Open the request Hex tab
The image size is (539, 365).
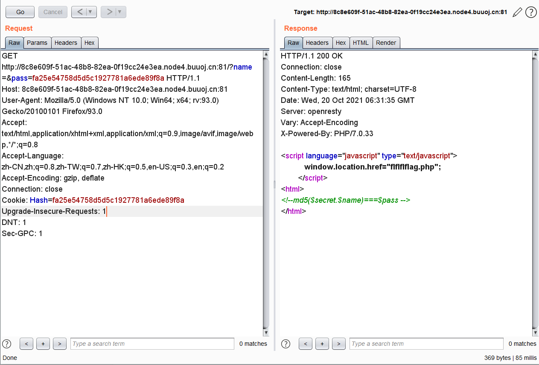pyautogui.click(x=90, y=43)
